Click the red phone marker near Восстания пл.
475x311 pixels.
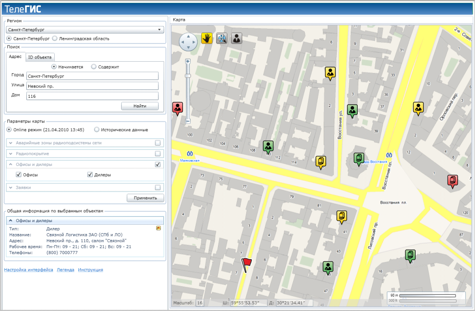(453, 181)
